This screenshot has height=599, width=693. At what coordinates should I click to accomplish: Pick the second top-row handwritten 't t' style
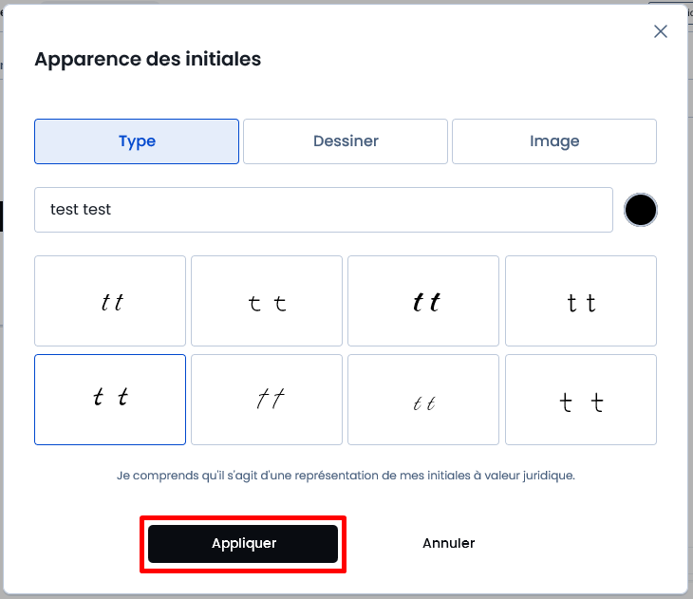pyautogui.click(x=267, y=301)
